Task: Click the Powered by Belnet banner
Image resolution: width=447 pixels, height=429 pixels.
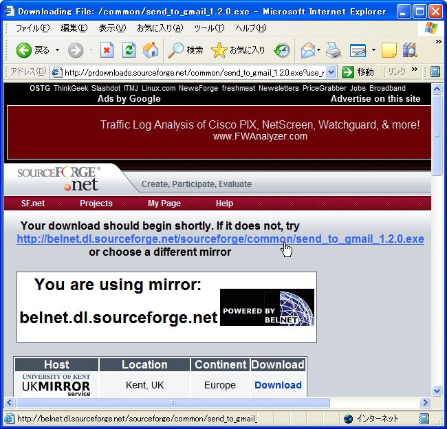Action: [267, 307]
